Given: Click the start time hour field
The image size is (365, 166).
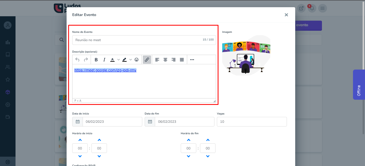Looking at the screenshot, I should pos(80,148).
